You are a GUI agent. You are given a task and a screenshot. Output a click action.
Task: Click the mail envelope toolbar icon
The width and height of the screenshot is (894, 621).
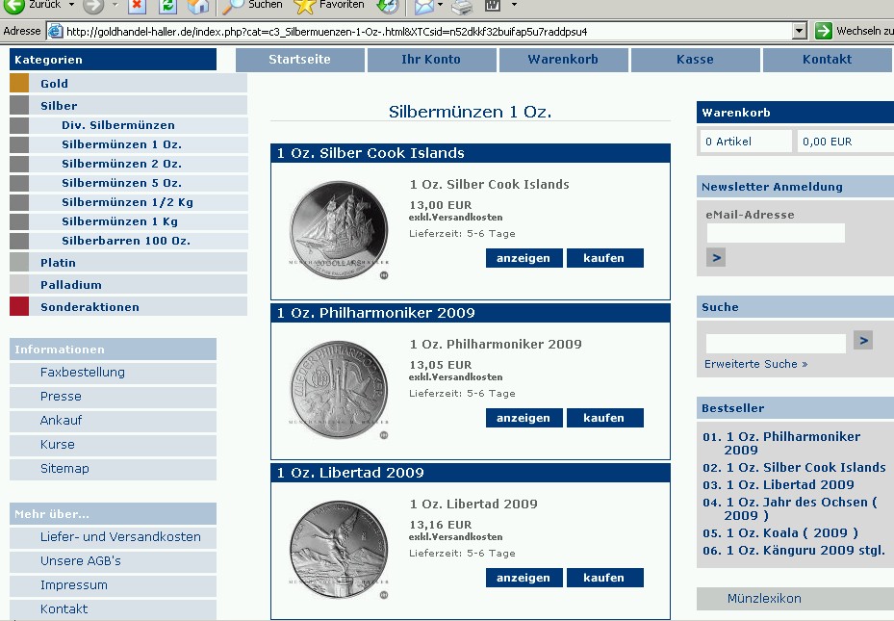[x=423, y=6]
